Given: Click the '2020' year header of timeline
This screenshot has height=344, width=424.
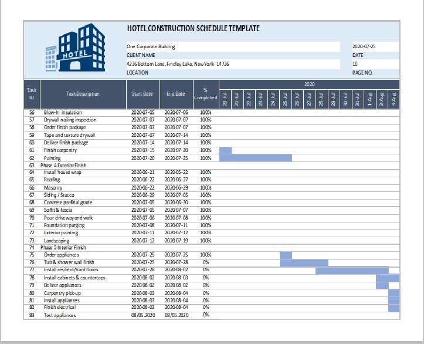Looking at the screenshot, I should (309, 84).
